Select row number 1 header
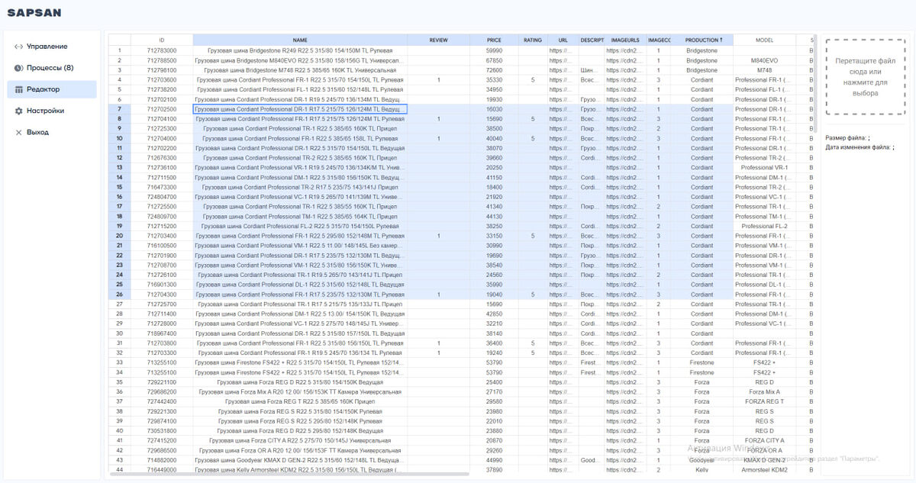Screen dimensions: 916x483 click(x=119, y=50)
